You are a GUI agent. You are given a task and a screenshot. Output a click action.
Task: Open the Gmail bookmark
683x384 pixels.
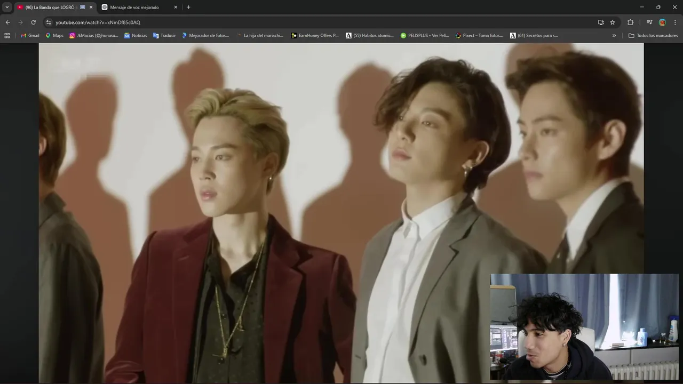tap(30, 36)
